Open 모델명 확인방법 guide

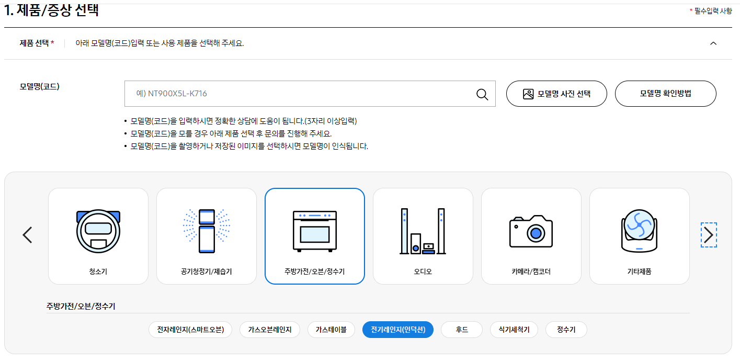coord(665,94)
